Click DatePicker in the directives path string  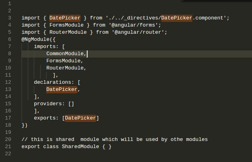(177, 18)
